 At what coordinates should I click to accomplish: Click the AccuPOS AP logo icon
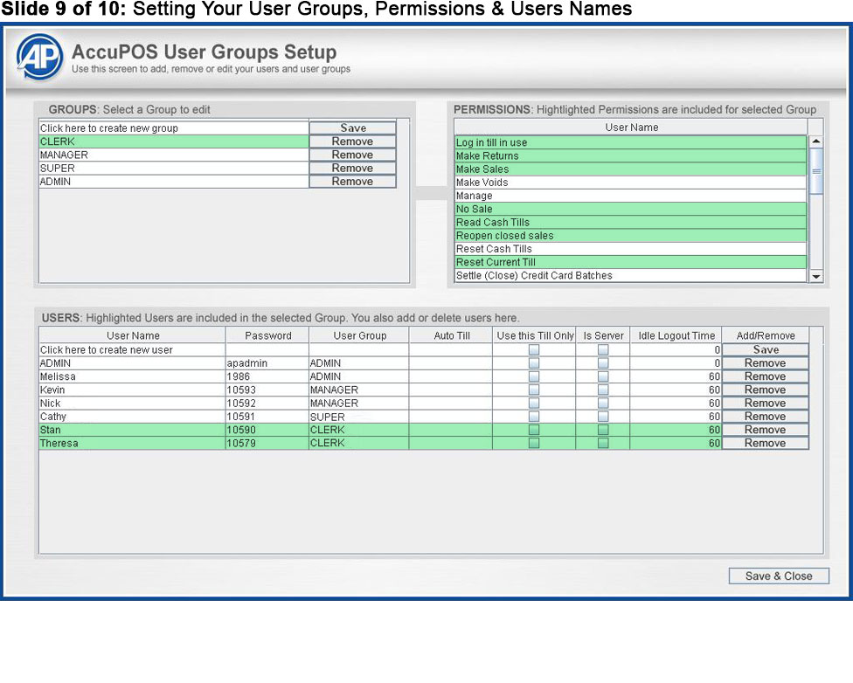point(39,56)
